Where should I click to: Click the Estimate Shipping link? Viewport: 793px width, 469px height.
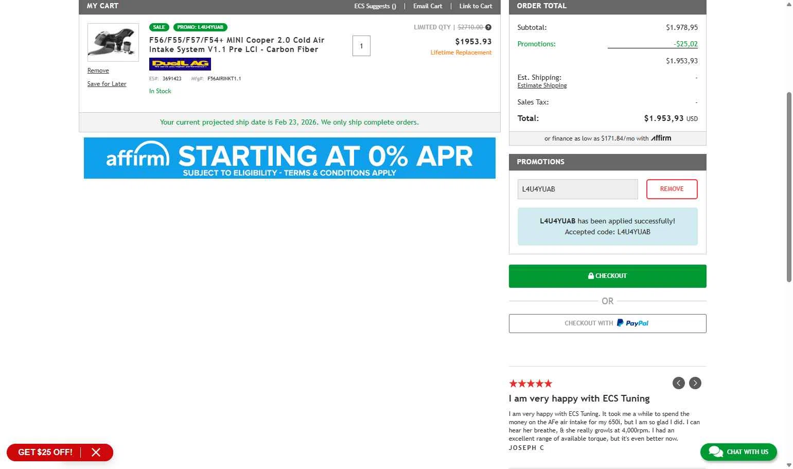(542, 85)
